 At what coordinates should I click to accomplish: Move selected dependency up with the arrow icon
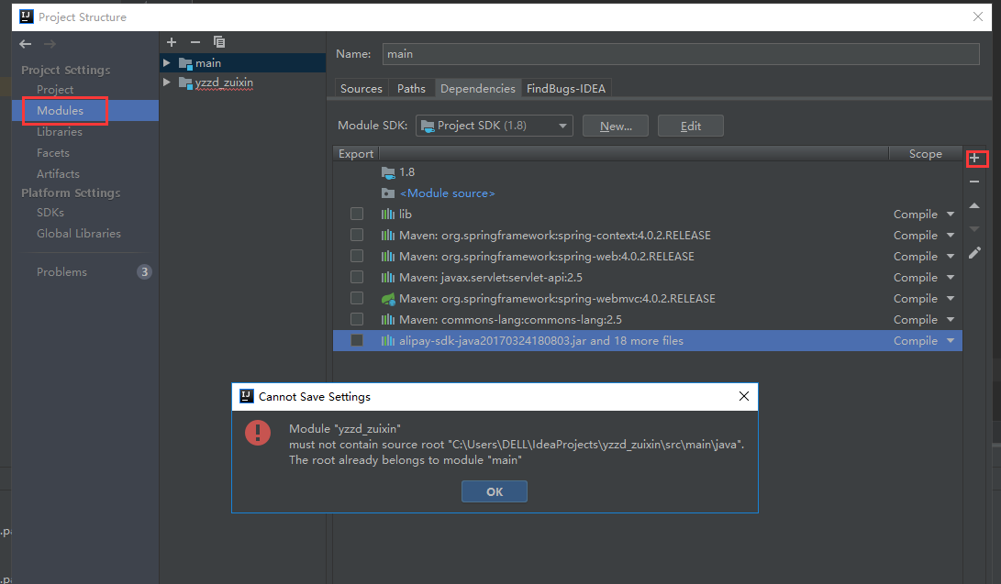(975, 205)
